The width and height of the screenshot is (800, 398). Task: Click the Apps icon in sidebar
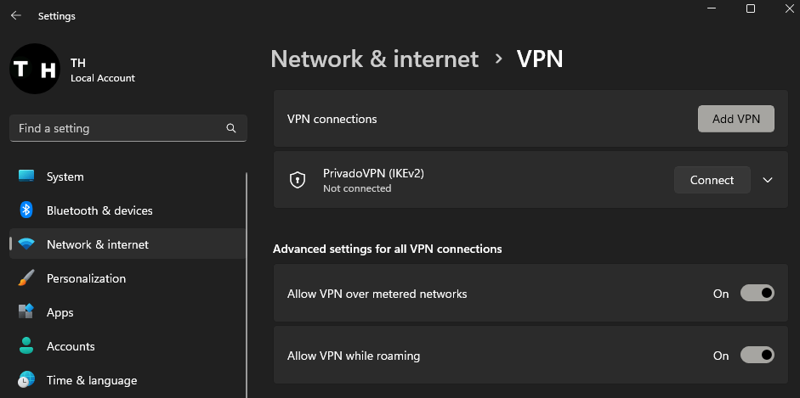(x=26, y=311)
